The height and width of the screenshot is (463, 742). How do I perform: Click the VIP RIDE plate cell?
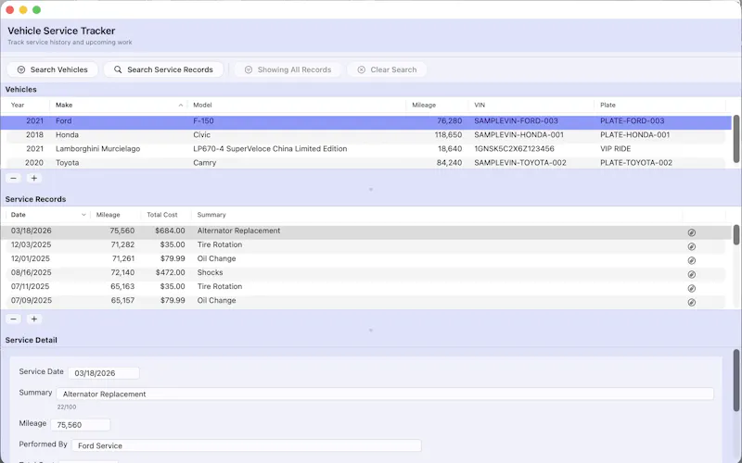pos(615,149)
